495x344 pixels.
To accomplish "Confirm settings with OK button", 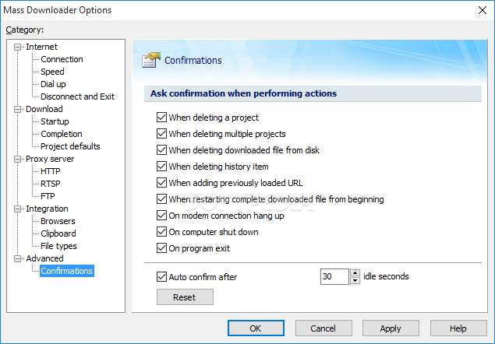I will point(256,328).
